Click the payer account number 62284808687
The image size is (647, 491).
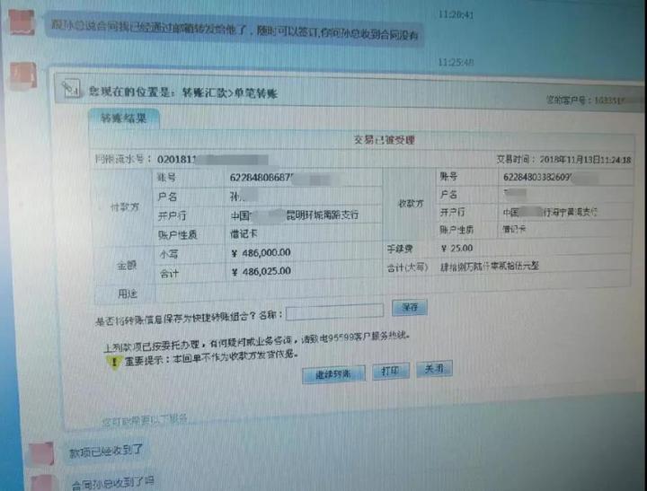click(x=261, y=178)
